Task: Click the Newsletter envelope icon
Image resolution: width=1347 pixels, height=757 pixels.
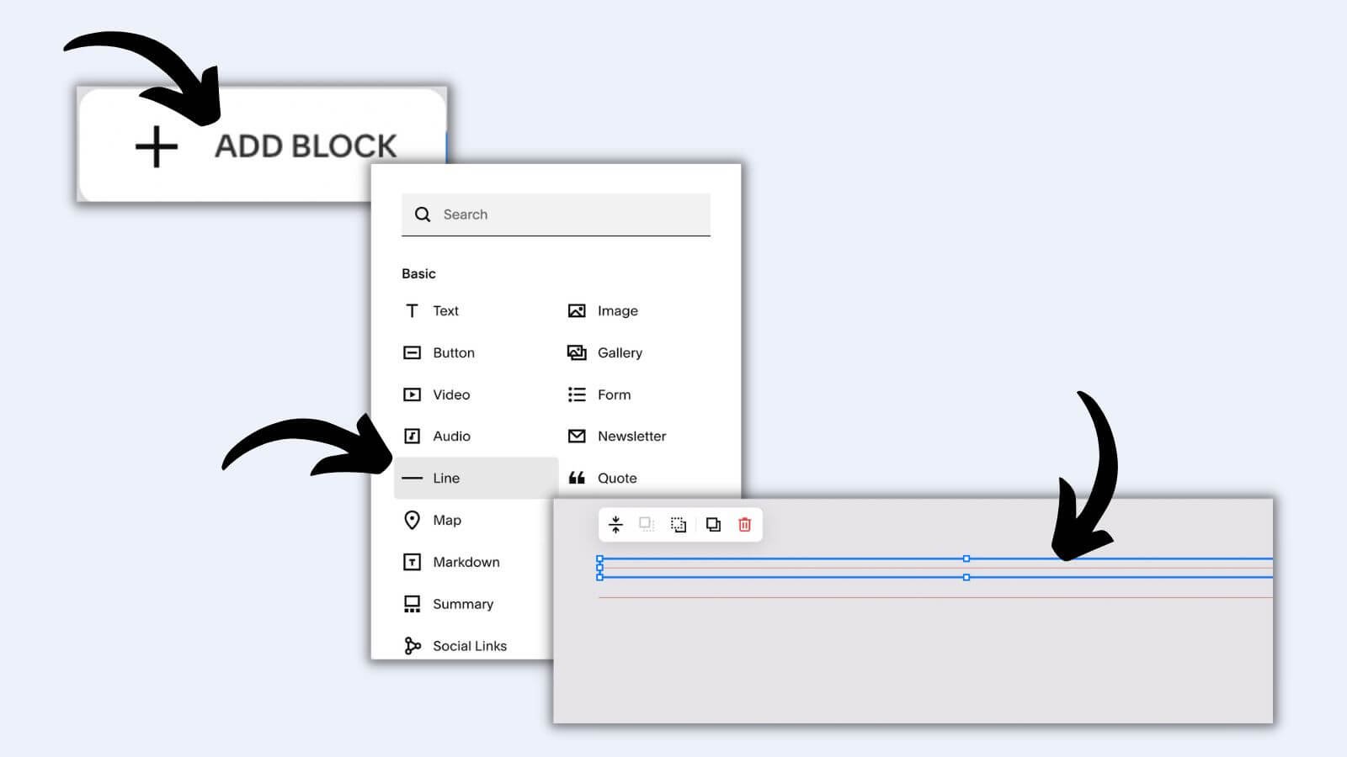Action: [577, 436]
